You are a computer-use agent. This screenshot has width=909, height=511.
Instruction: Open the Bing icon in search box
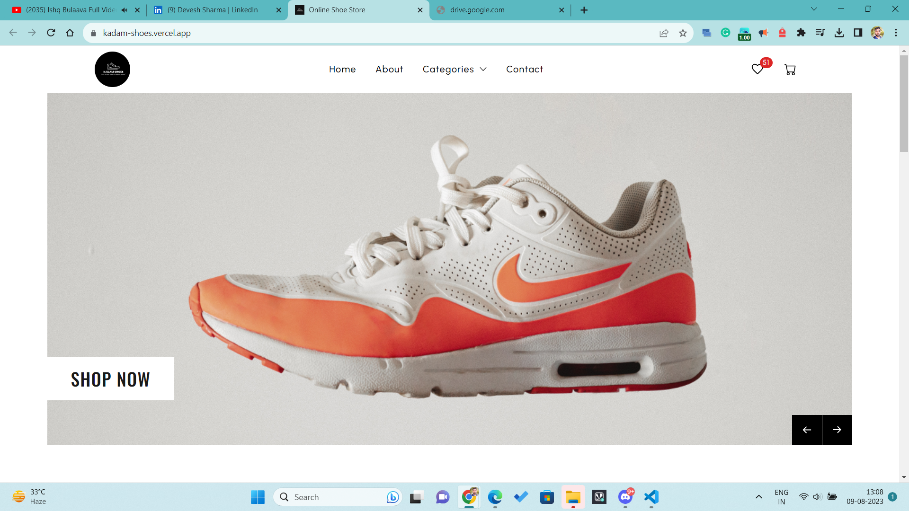[x=392, y=497]
